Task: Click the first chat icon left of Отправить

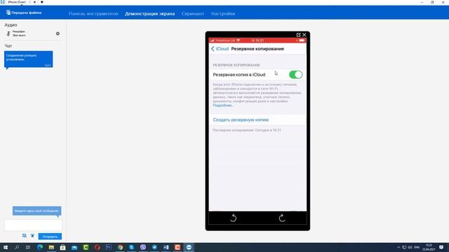Action: pos(25,235)
